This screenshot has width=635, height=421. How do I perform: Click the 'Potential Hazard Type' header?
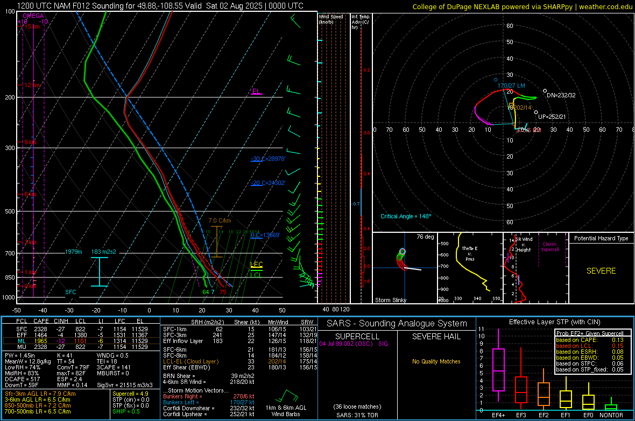point(601,238)
